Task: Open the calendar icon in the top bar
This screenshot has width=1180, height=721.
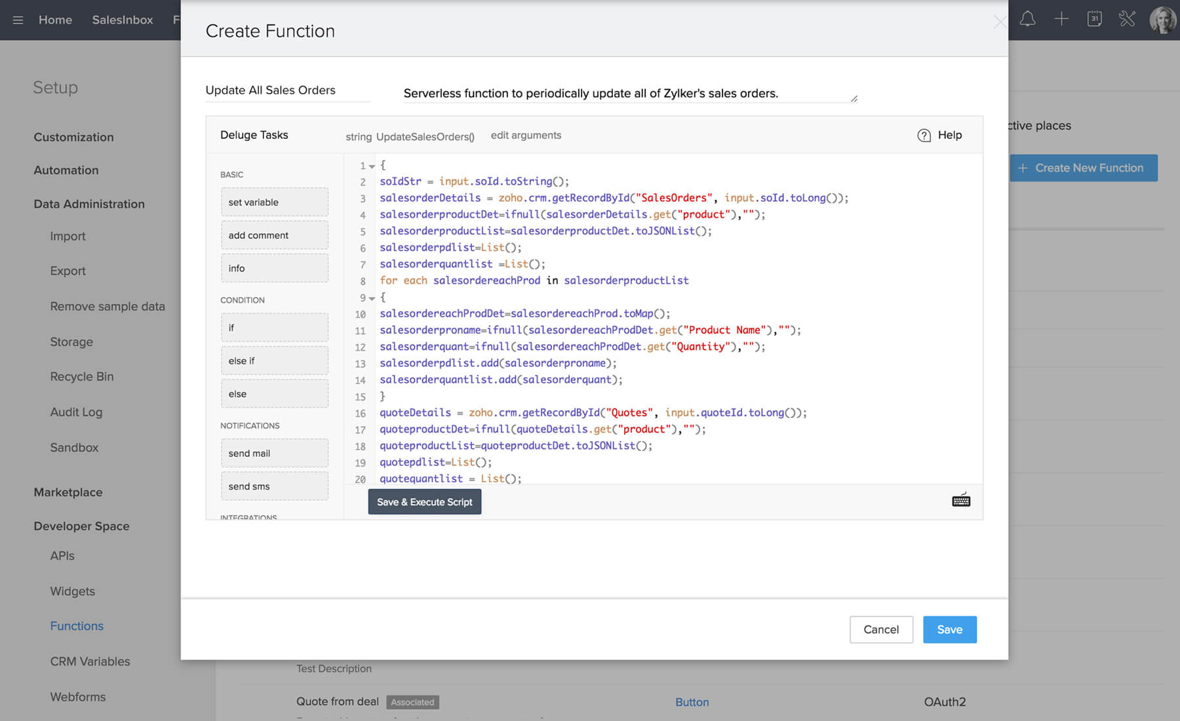Action: 1094,20
